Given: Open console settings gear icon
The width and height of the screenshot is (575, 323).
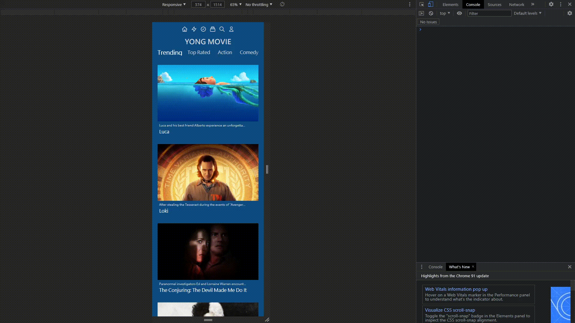Looking at the screenshot, I should pos(570,13).
